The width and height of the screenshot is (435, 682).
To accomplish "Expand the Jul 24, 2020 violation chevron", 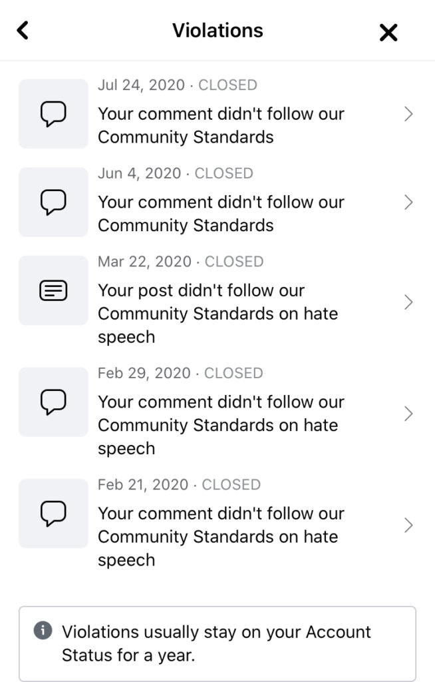I will (408, 115).
